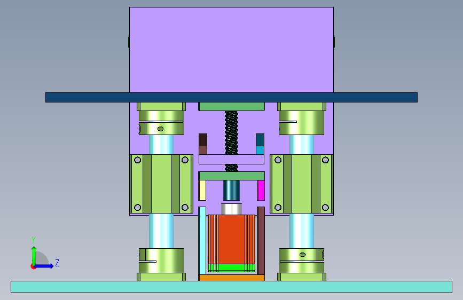Viewport: 463px width, 300px height.
Task: Click the blue Z axis arrow of the triad
Action: [x=44, y=266]
